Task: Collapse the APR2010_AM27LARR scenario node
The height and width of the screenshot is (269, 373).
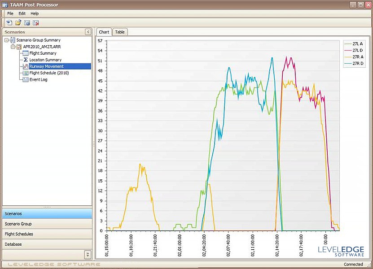Action: (13, 47)
